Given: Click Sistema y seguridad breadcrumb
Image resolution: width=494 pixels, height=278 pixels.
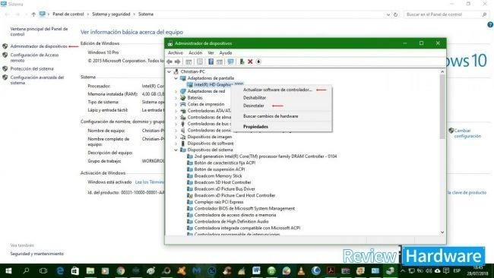Looking at the screenshot, I should coord(111,14).
